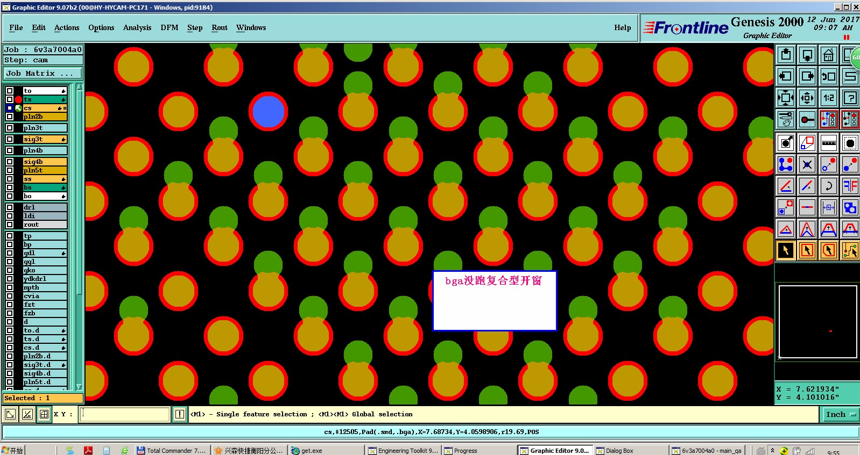This screenshot has width=860, height=455.
Task: Click the red-blue line break icon
Action: click(807, 207)
